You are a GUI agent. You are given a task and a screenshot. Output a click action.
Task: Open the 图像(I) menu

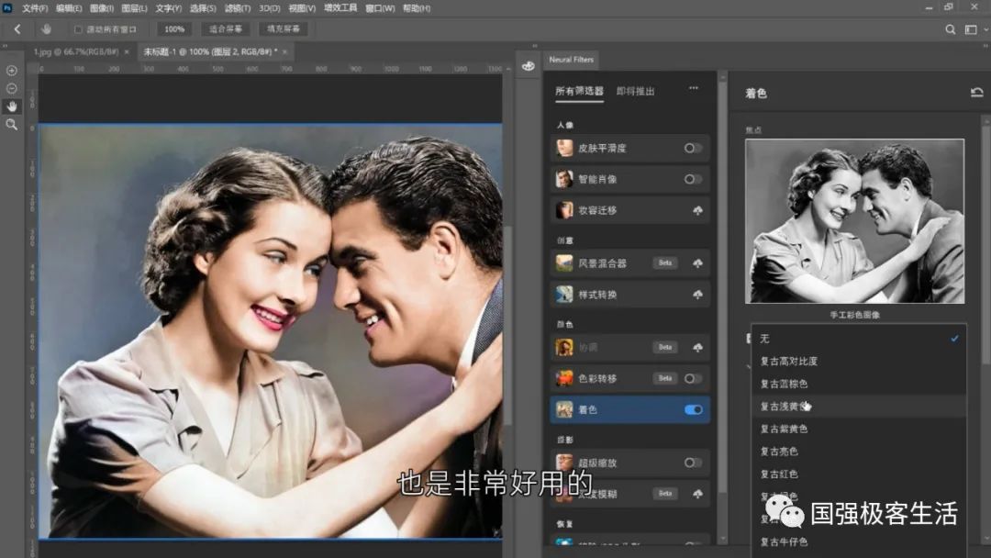coord(102,8)
